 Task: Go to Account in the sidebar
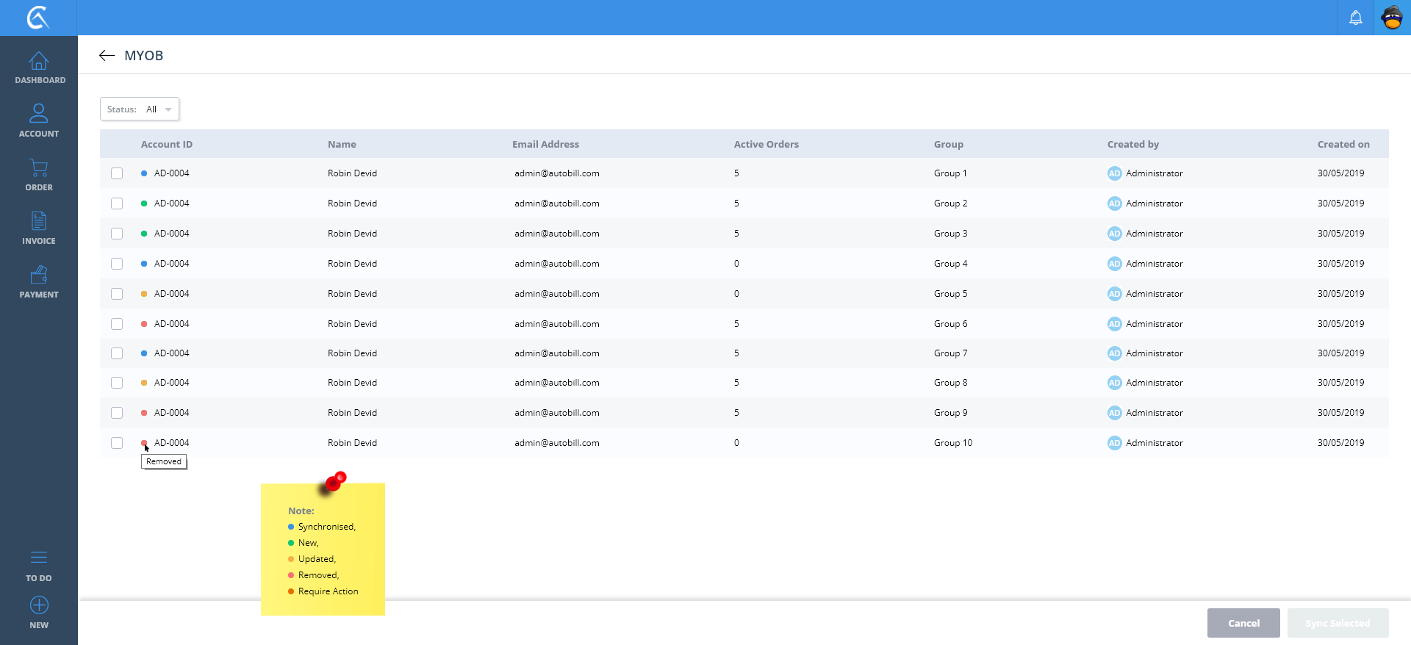(39, 115)
